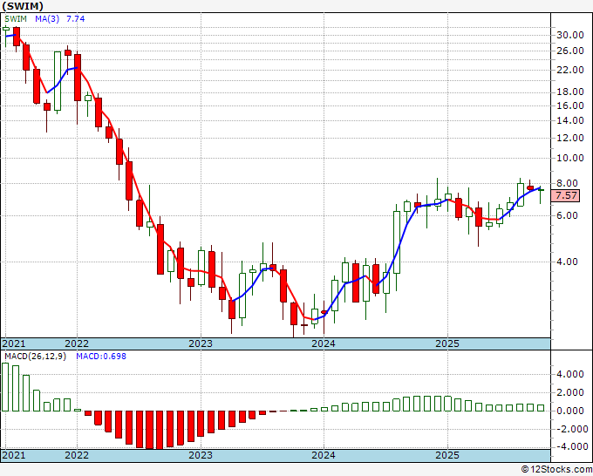Click 2025 on the price chart time axis

[447, 343]
